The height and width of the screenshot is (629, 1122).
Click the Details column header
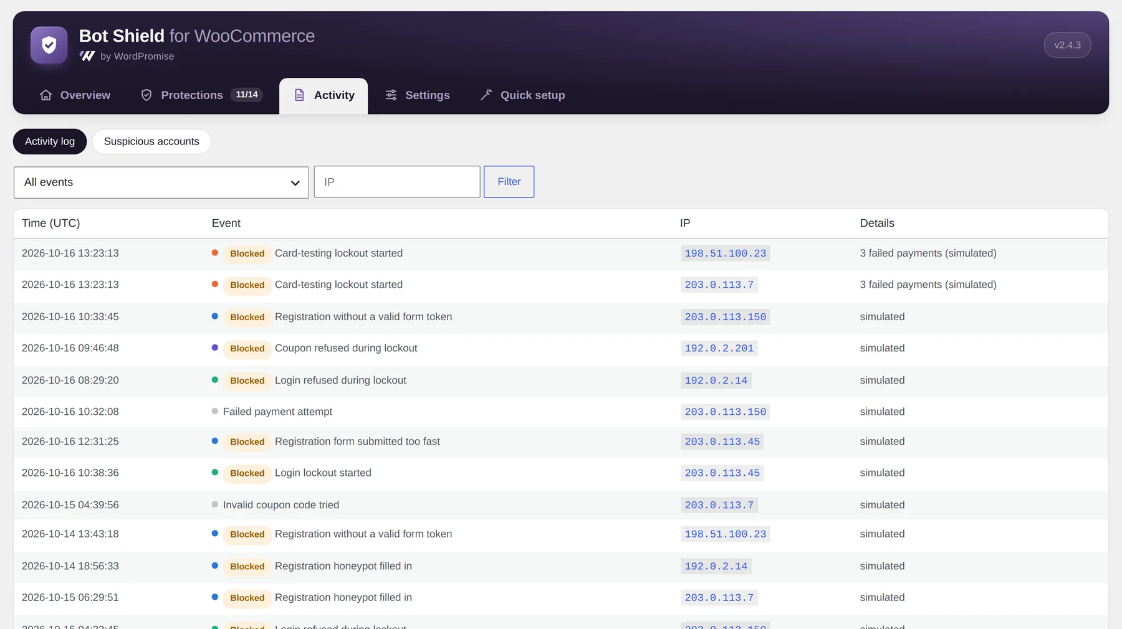click(x=877, y=223)
